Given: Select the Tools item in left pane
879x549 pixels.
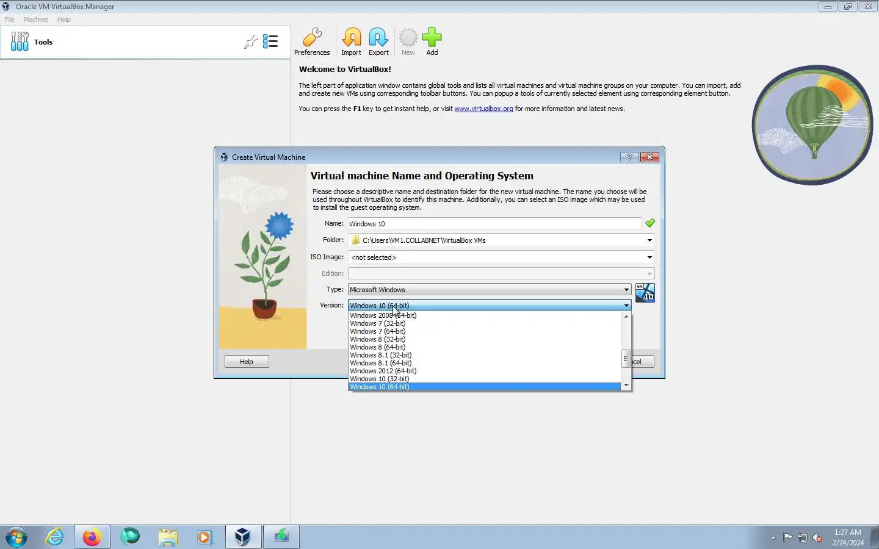Looking at the screenshot, I should point(145,42).
